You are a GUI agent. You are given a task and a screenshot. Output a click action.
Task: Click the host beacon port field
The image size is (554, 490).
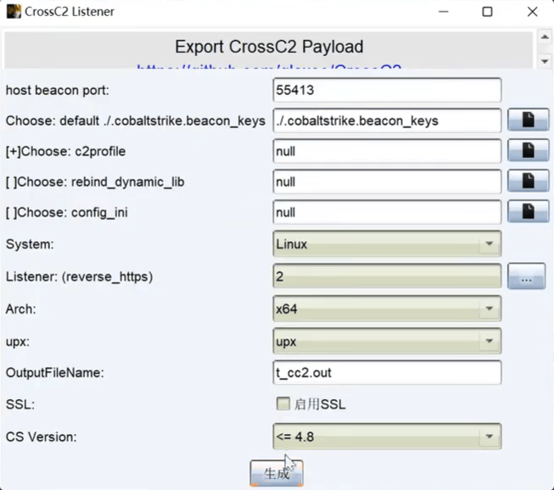click(387, 90)
